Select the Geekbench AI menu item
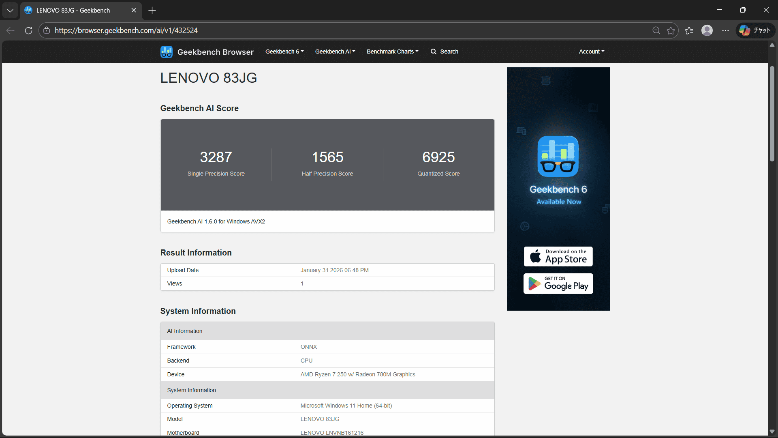The height and width of the screenshot is (438, 778). click(x=335, y=52)
